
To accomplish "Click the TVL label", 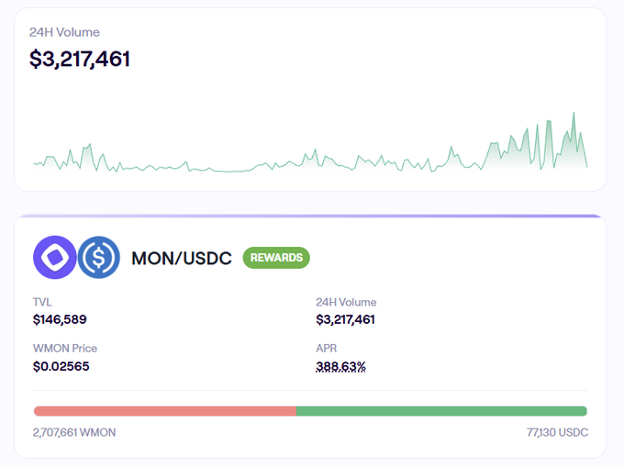I will point(42,303).
